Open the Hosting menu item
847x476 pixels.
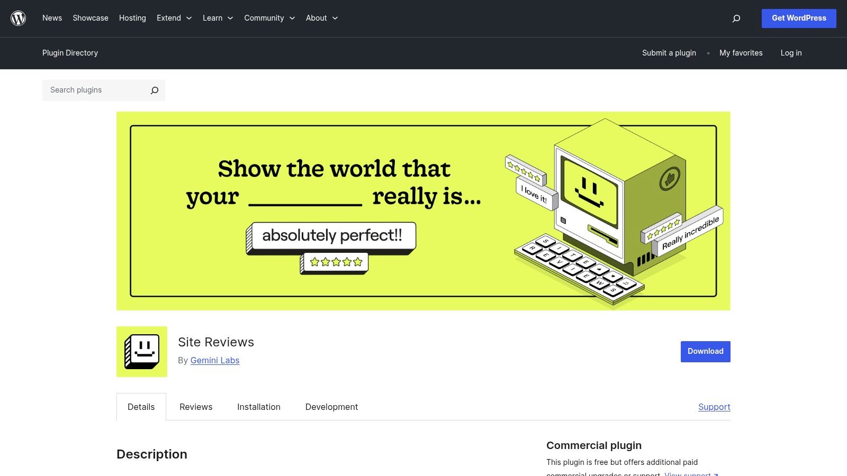(x=132, y=18)
